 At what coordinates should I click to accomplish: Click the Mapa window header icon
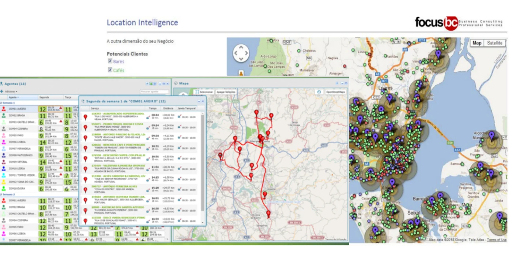pos(176,83)
